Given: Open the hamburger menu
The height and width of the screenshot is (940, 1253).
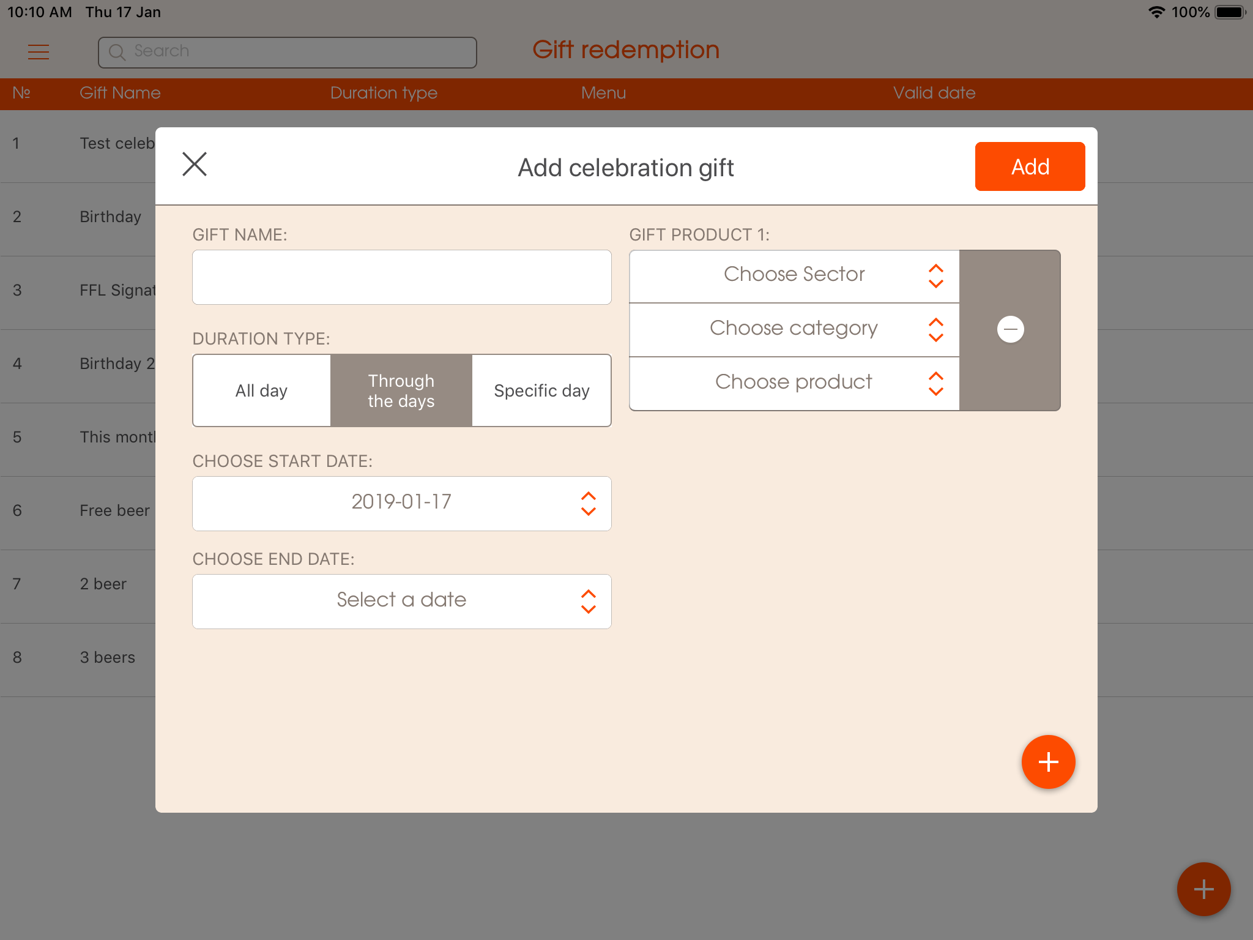Looking at the screenshot, I should [x=39, y=52].
